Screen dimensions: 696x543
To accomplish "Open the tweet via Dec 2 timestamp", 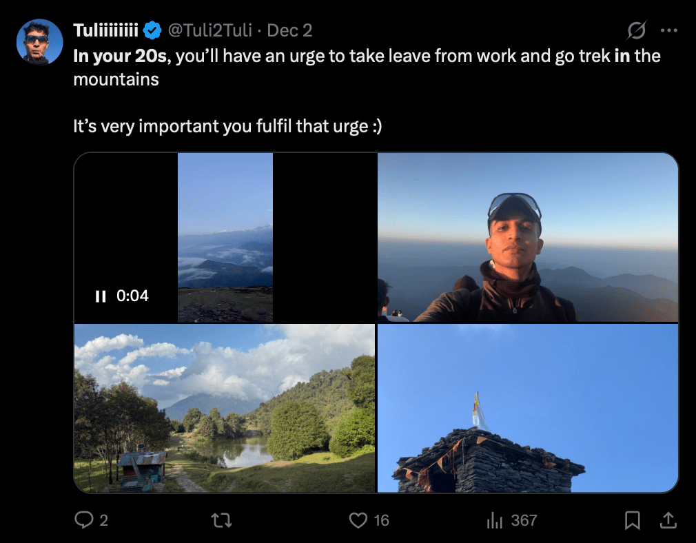I will click(289, 30).
